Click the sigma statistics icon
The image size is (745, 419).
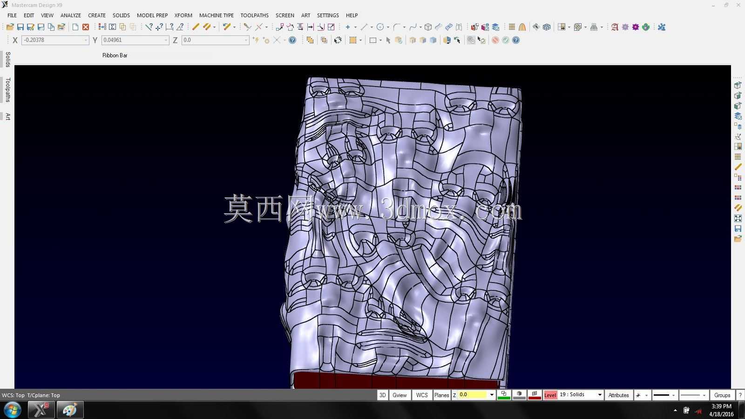coord(112,27)
